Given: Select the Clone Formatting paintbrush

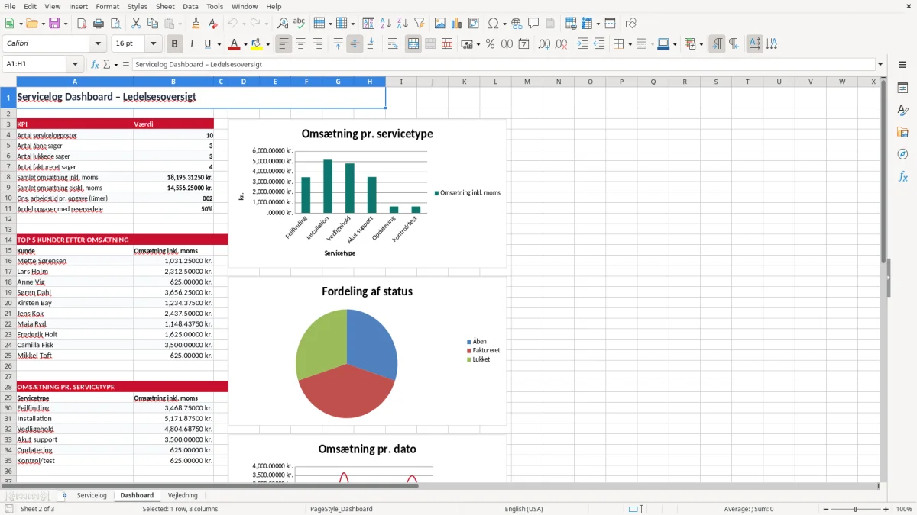Looking at the screenshot, I should pyautogui.click(x=196, y=24).
